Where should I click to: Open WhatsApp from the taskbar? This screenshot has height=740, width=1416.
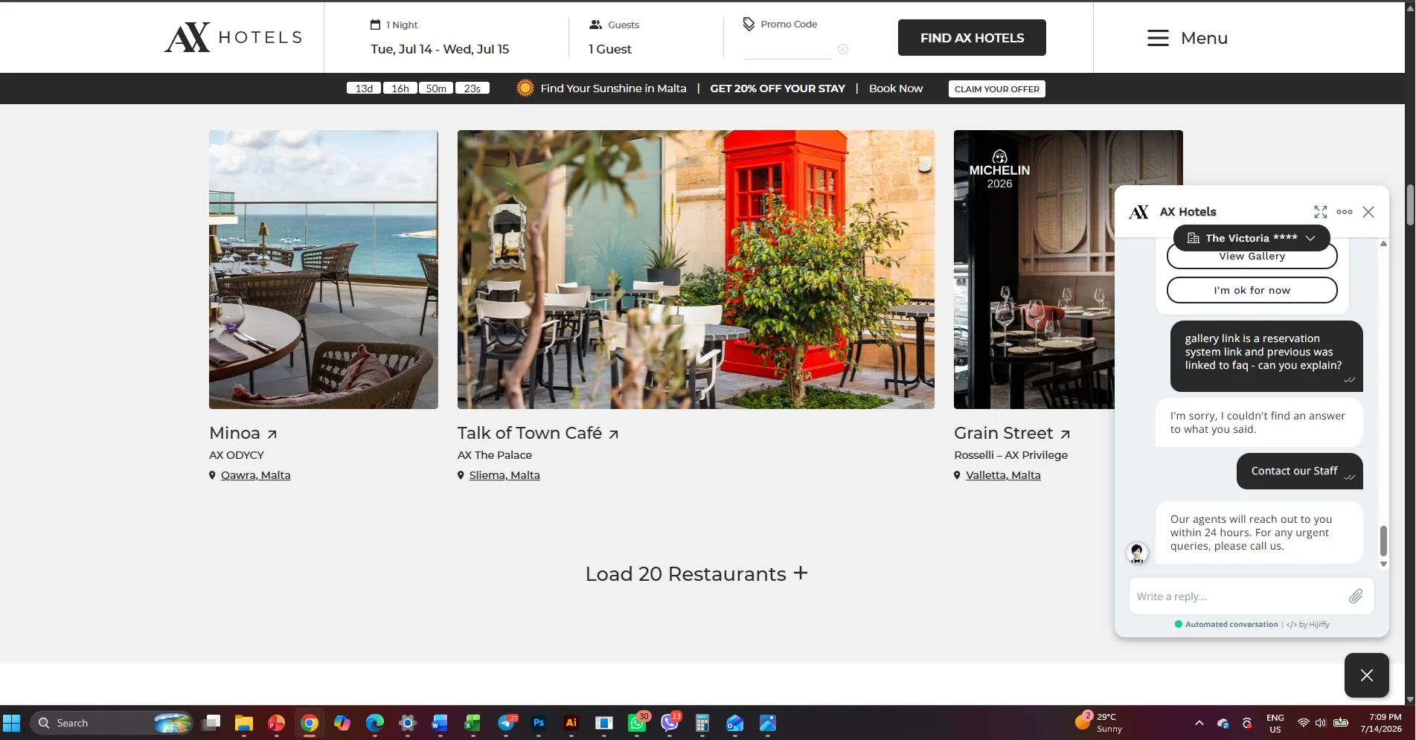tap(638, 723)
